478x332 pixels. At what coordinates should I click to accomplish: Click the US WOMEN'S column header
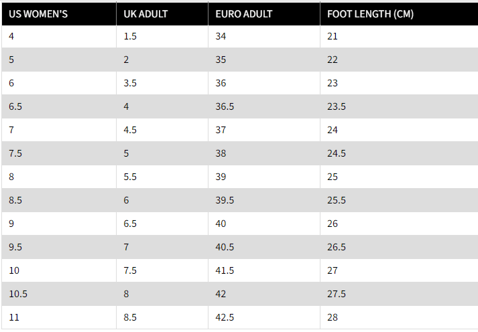(59, 14)
